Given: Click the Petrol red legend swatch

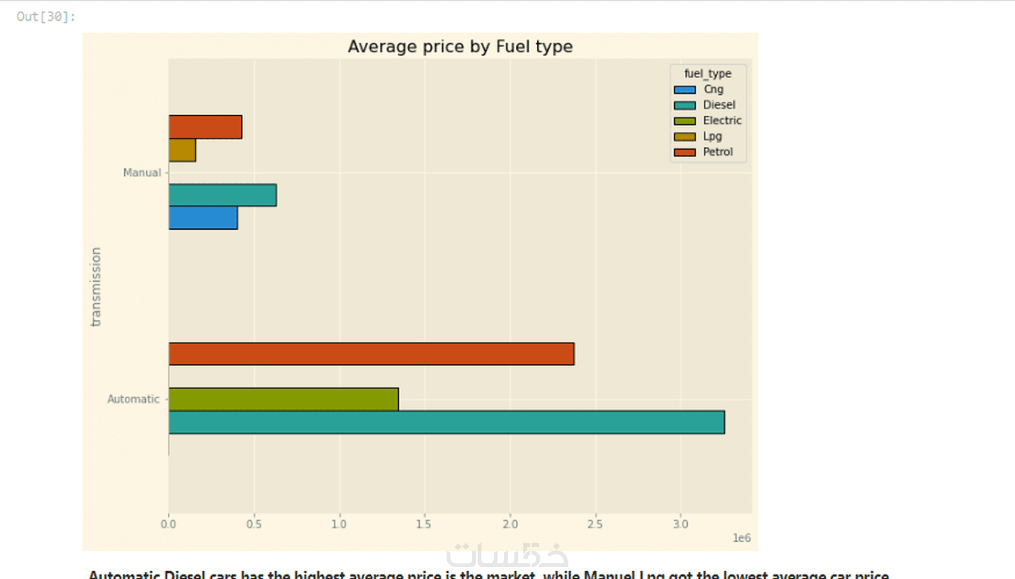Looking at the screenshot, I should tap(684, 152).
